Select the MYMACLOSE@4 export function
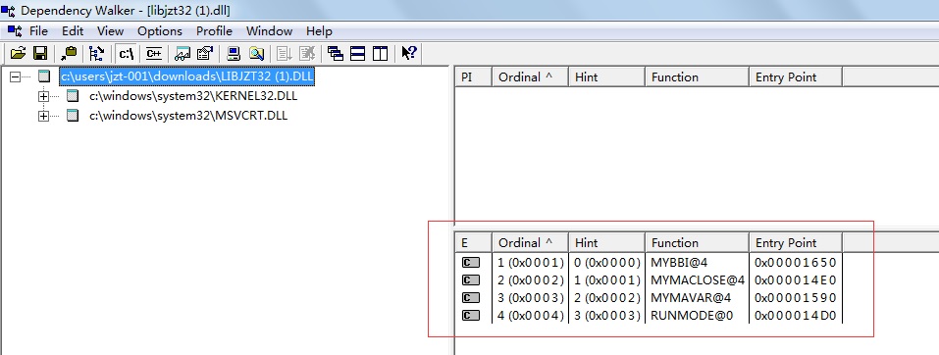 coord(698,280)
